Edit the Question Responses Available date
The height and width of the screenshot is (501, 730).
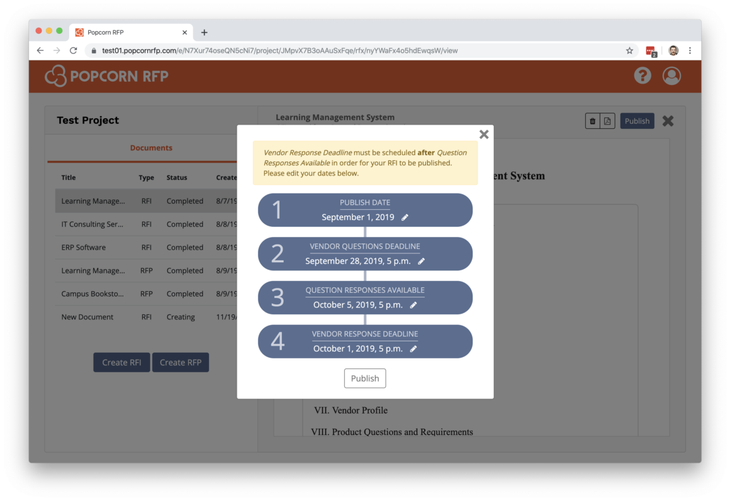(413, 304)
